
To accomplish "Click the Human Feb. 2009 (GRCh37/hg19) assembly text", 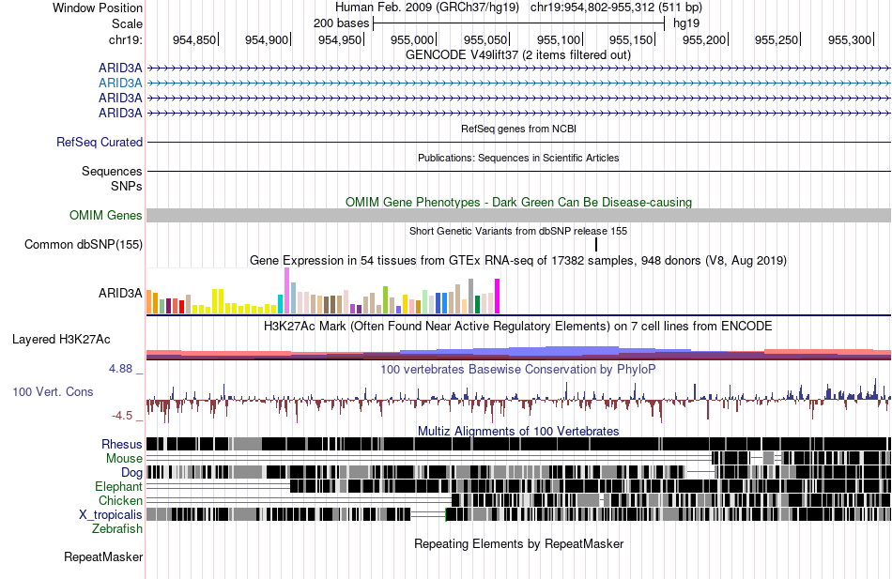I will coord(426,8).
